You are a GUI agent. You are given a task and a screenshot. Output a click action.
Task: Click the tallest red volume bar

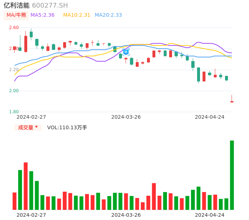click(26, 186)
